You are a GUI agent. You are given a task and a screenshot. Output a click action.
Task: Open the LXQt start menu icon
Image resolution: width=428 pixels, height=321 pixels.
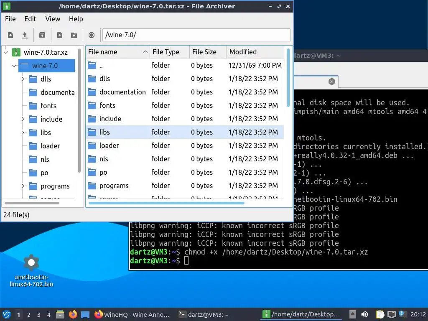pyautogui.click(x=7, y=314)
